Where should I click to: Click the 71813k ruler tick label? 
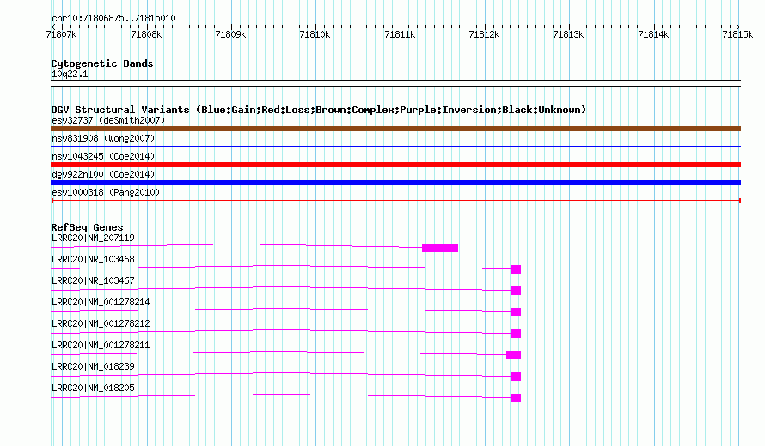click(x=568, y=34)
